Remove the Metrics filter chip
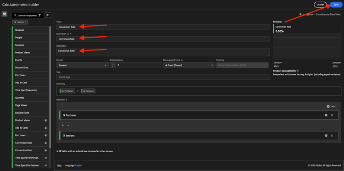 (x=26, y=22)
